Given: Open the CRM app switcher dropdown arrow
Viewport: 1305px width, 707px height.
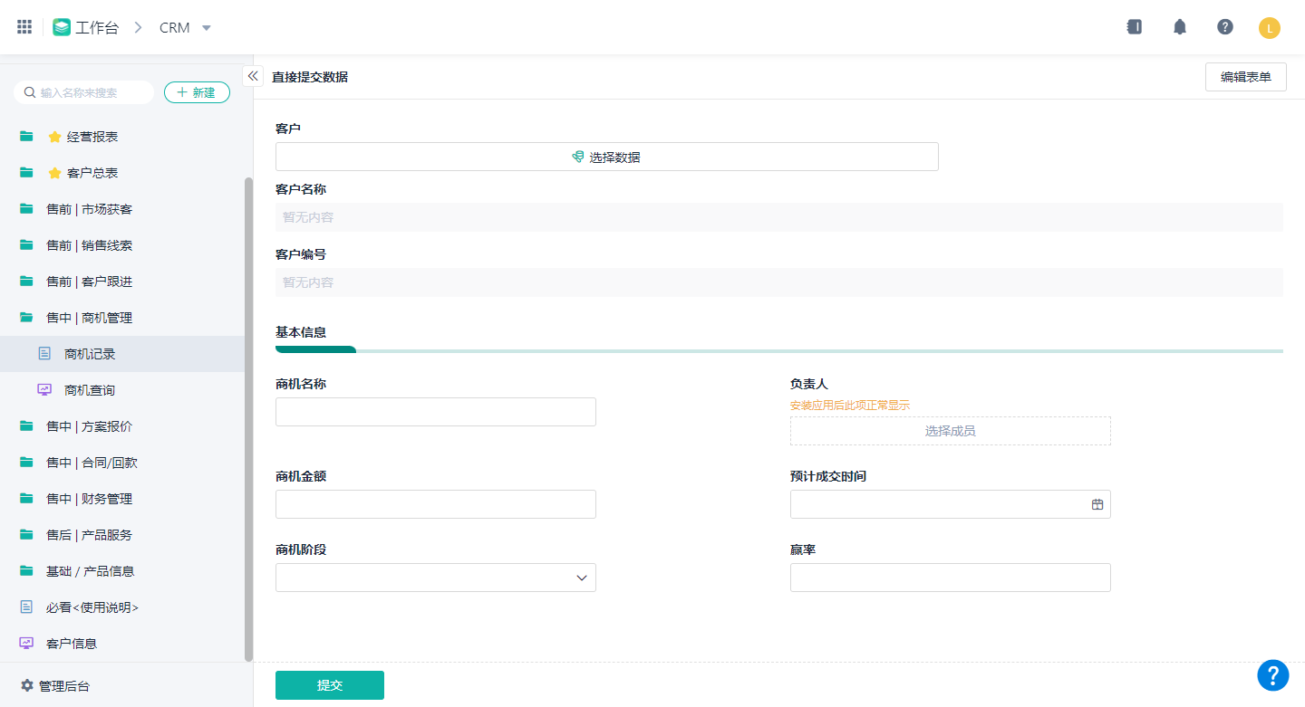Looking at the screenshot, I should click(207, 28).
